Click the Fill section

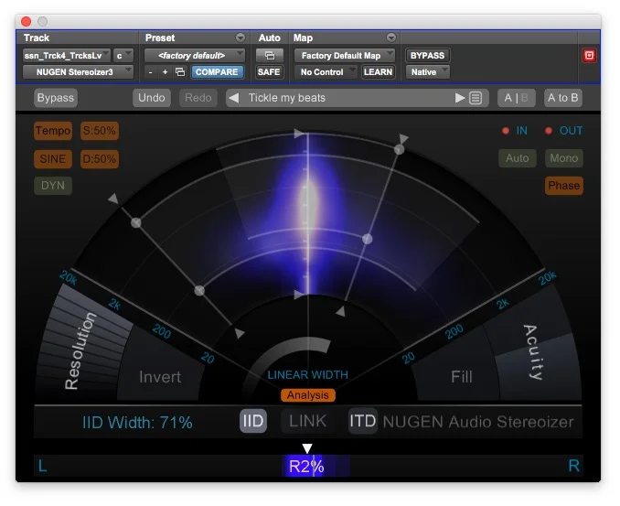462,377
